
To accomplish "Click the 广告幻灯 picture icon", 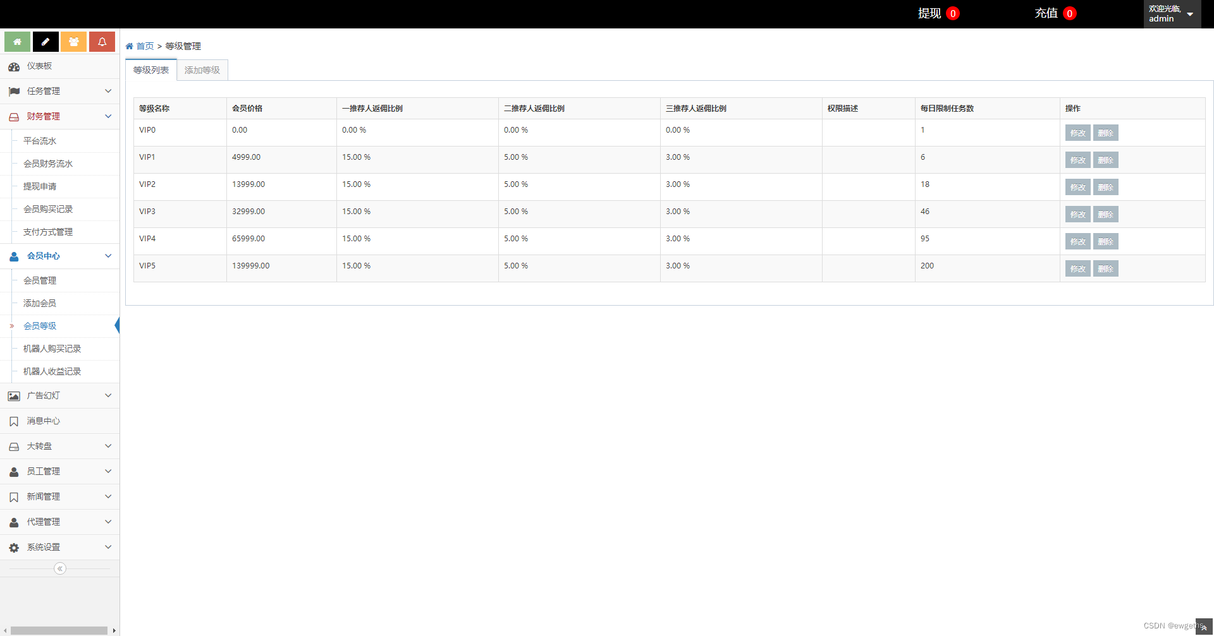I will [x=14, y=396].
